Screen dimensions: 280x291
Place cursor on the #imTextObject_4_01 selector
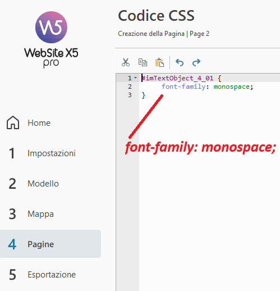point(177,78)
